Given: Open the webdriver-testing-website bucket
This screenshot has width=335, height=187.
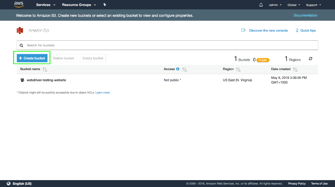Looking at the screenshot, I should click(46, 80).
